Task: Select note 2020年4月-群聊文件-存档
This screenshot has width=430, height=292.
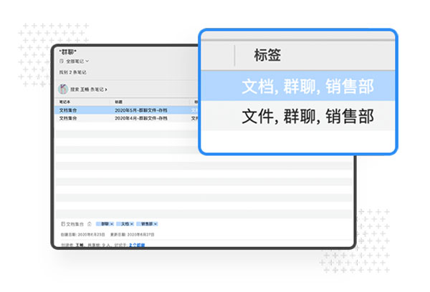Action: (138, 117)
